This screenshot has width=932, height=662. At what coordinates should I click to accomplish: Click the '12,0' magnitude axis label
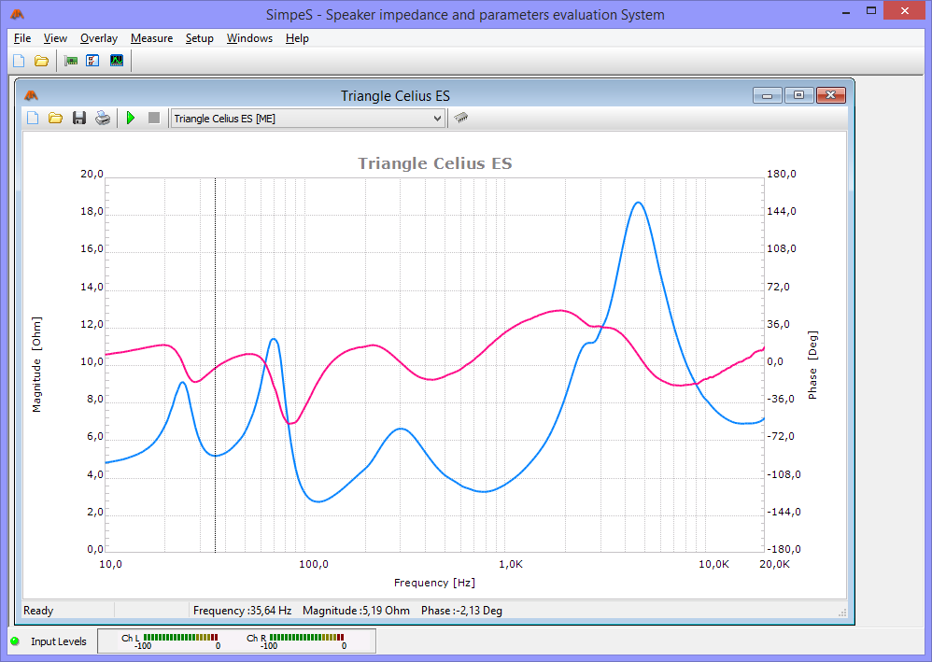tap(92, 324)
